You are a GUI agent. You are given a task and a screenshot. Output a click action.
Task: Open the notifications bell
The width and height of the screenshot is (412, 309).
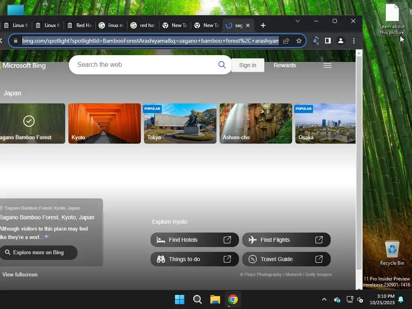pos(401,299)
